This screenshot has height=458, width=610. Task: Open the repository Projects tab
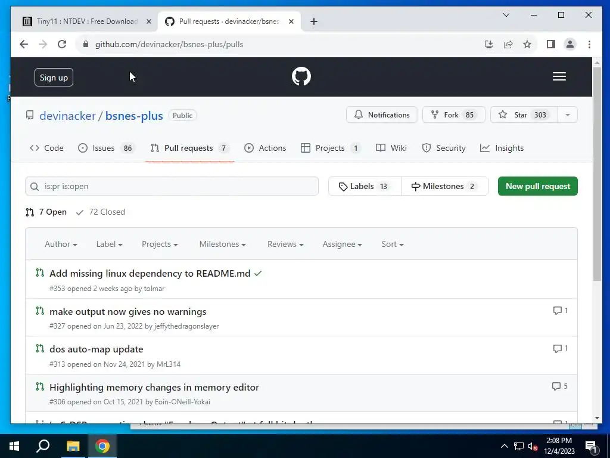tap(331, 148)
